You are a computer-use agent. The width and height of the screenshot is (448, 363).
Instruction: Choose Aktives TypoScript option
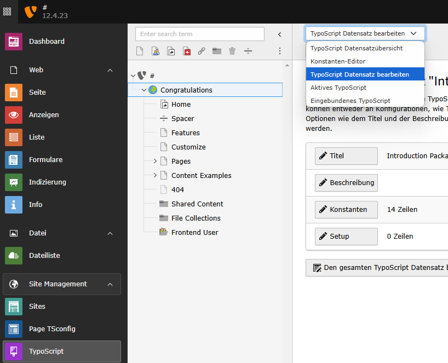365,88
